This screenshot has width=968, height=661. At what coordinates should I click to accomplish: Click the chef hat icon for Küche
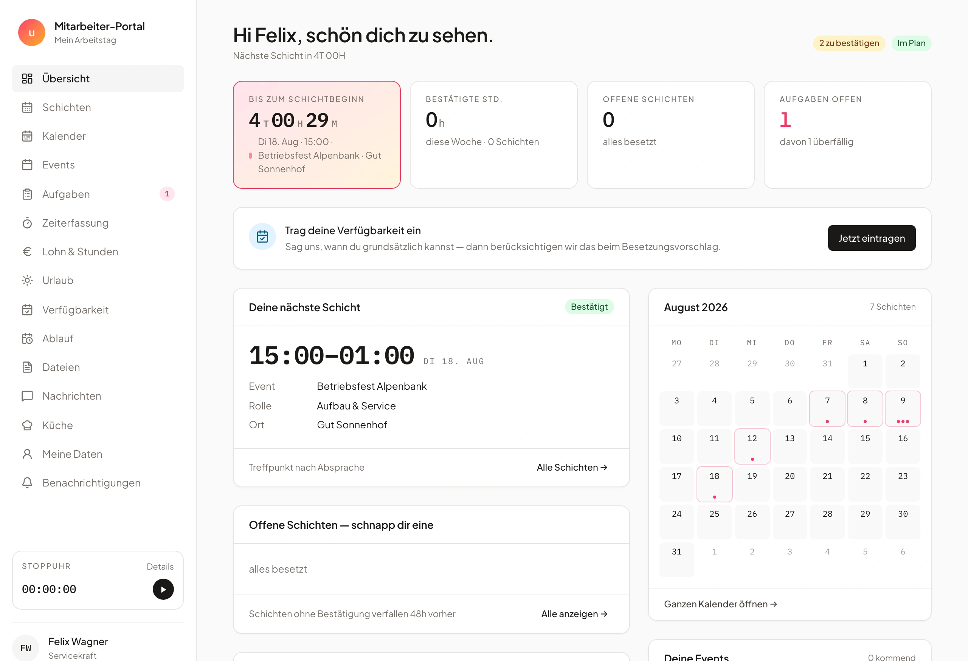27,426
